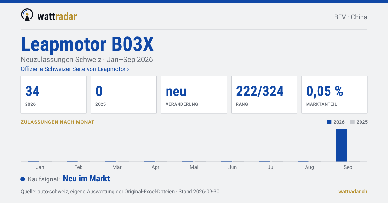Click the blue 2026 legend swatch
Viewport: 388px width, 203px height.
pyautogui.click(x=329, y=122)
